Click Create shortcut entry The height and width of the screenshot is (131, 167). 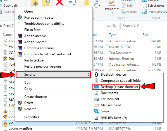(x=35, y=97)
